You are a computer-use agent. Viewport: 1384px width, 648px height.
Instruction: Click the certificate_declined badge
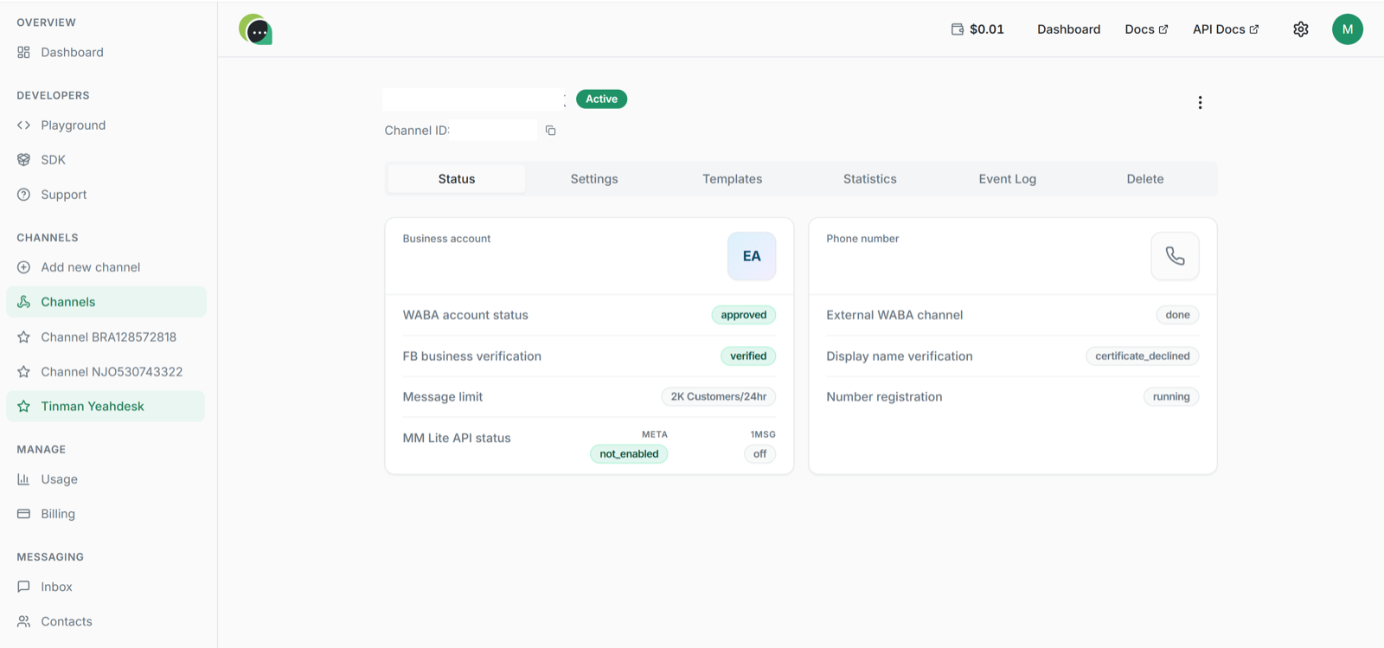pyautogui.click(x=1143, y=356)
